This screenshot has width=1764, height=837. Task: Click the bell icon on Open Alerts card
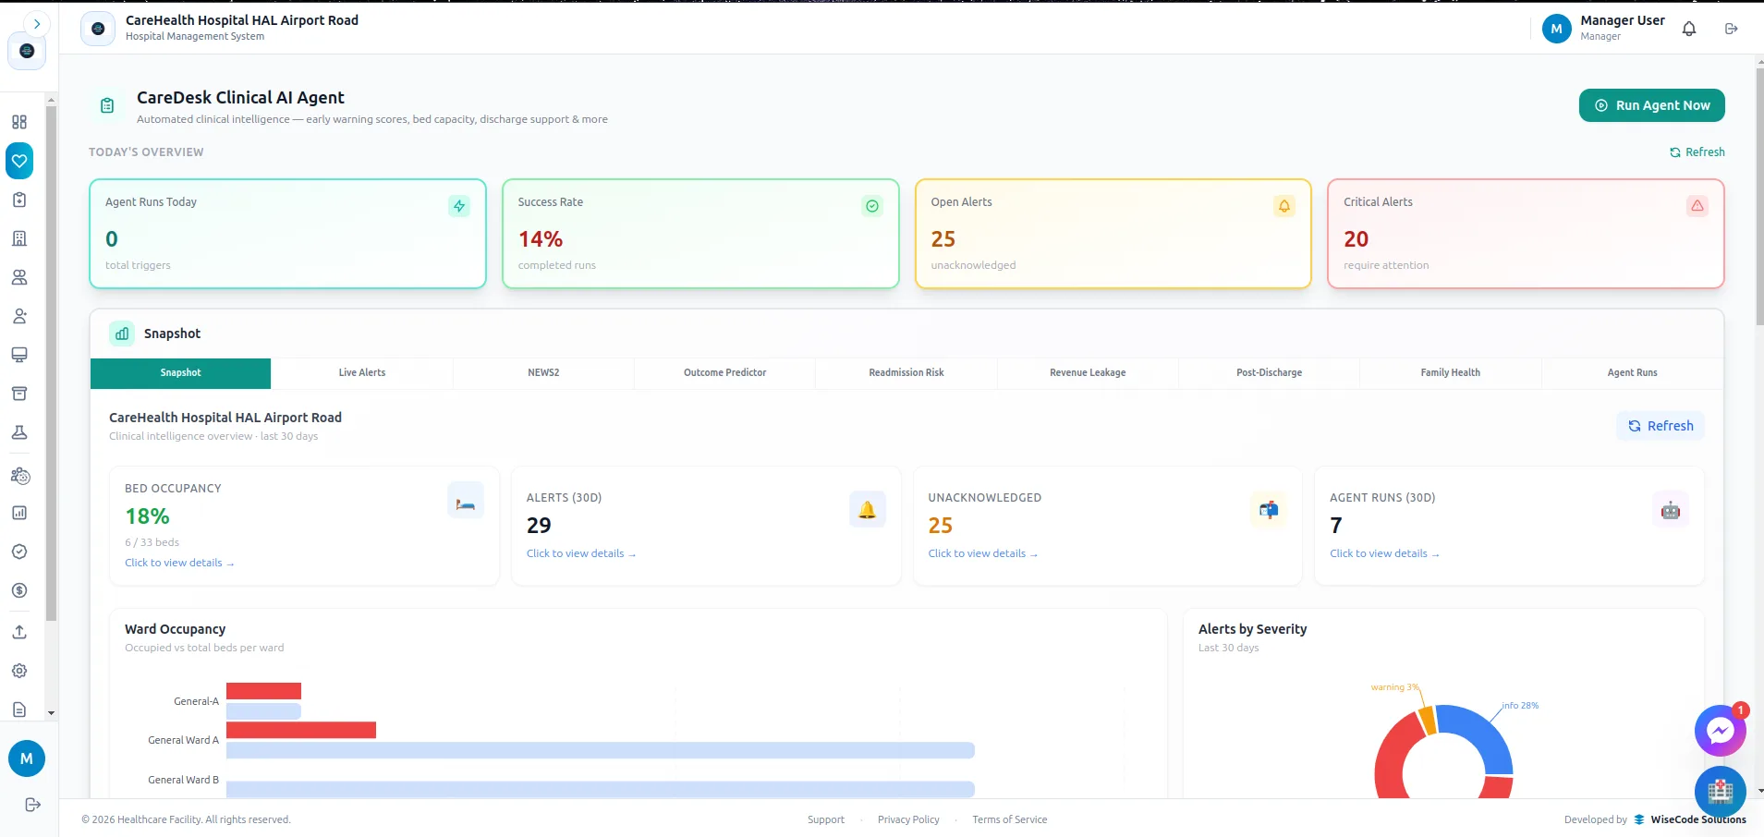tap(1284, 206)
